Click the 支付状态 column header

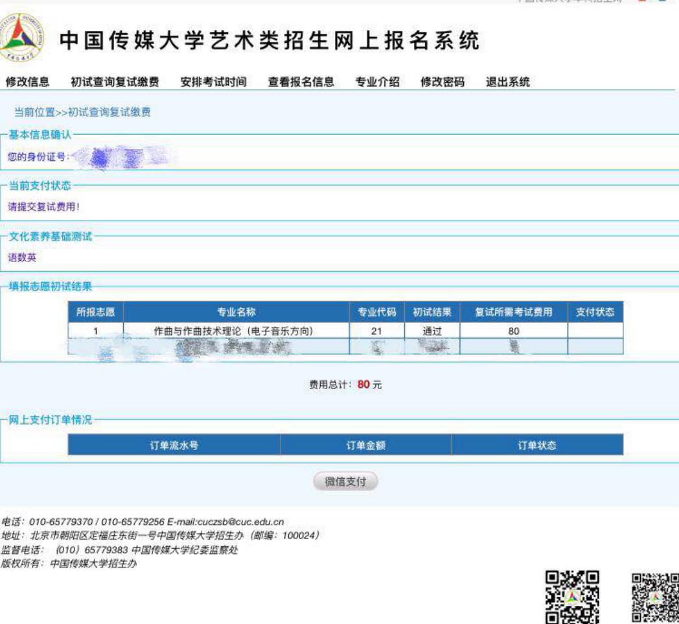pyautogui.click(x=595, y=312)
